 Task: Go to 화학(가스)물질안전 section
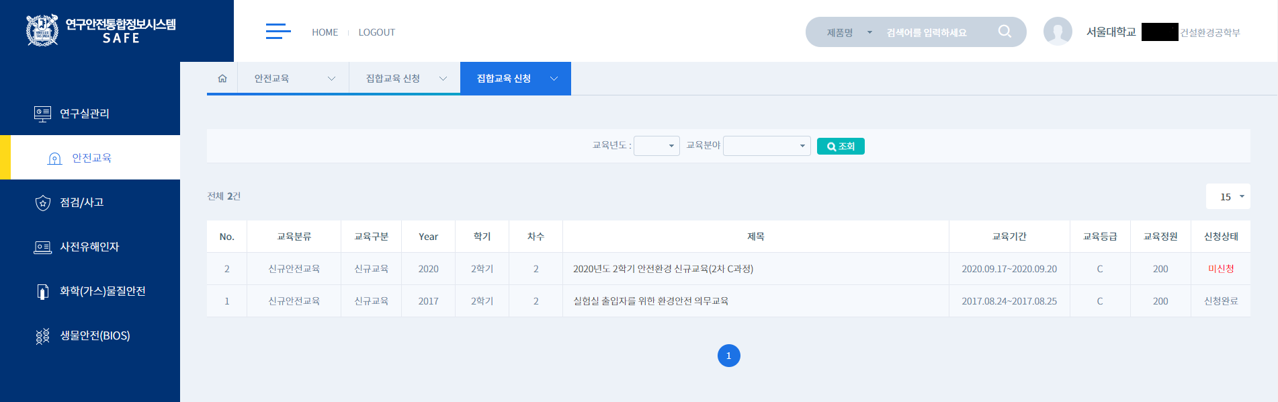pos(102,291)
